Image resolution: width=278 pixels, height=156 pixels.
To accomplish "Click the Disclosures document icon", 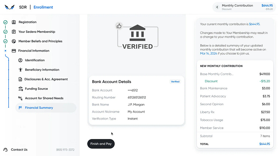I will [20, 79].
